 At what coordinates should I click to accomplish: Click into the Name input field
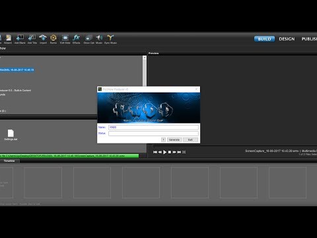(x=153, y=128)
